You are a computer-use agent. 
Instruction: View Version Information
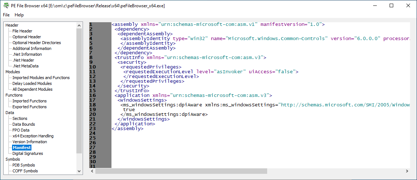coord(30,142)
